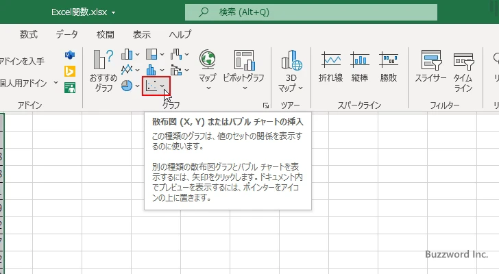Click the search box (検索)
Image resolution: width=499 pixels, height=274 pixels.
(x=311, y=12)
